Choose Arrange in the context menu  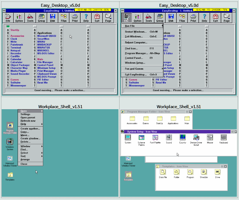pos(30,160)
